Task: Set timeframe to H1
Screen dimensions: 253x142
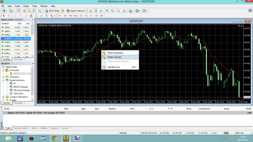Action: point(81,16)
